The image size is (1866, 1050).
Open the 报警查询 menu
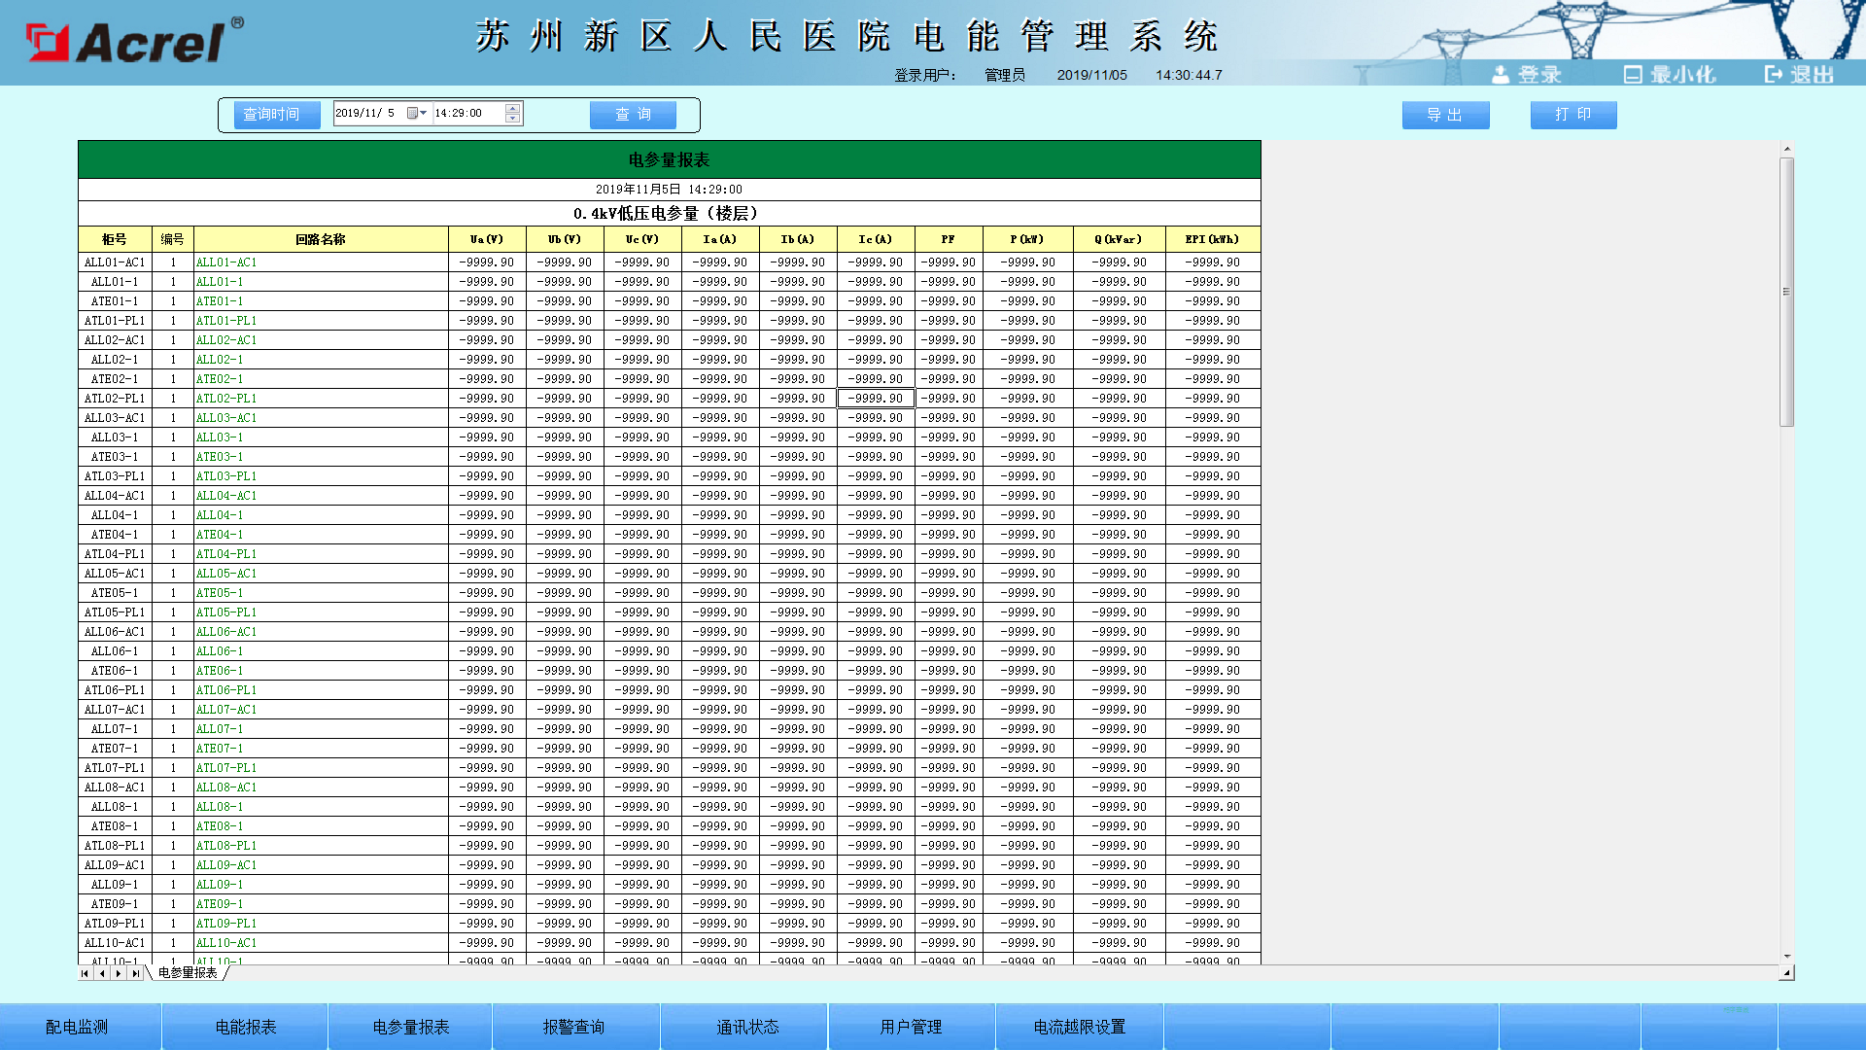[x=574, y=1027]
